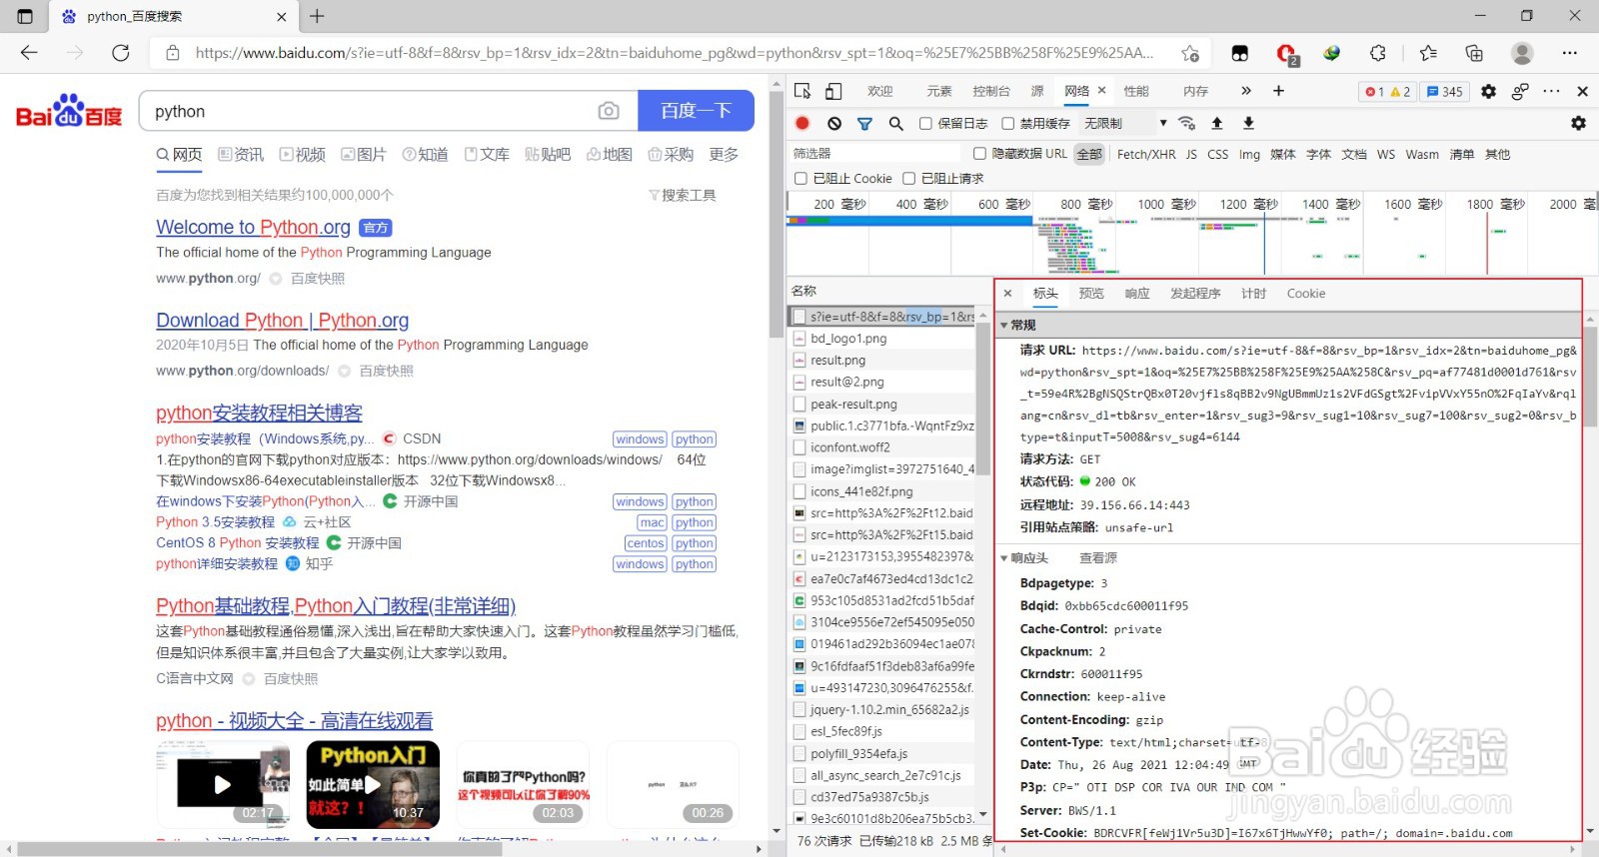
Task: Click the 筛选器 filter input
Action: pyautogui.click(x=877, y=153)
